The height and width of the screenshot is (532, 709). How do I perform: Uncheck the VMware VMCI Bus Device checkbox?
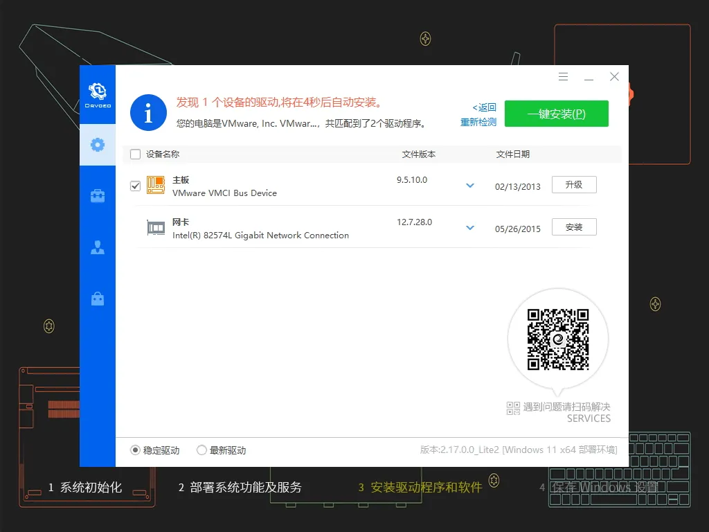[x=135, y=185]
